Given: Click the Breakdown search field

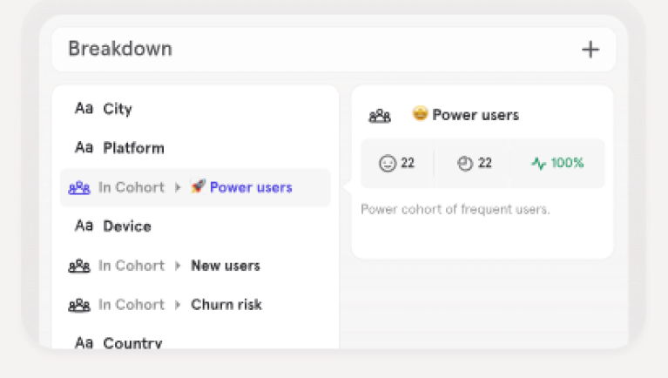Looking at the screenshot, I should coord(314,50).
